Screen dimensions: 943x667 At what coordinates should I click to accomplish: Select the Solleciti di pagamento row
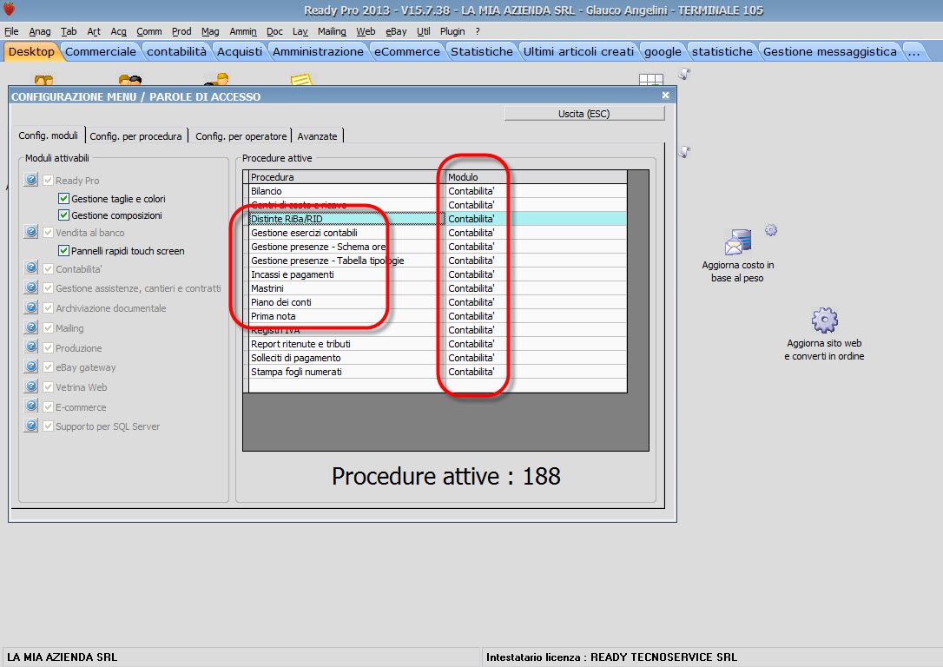438,358
